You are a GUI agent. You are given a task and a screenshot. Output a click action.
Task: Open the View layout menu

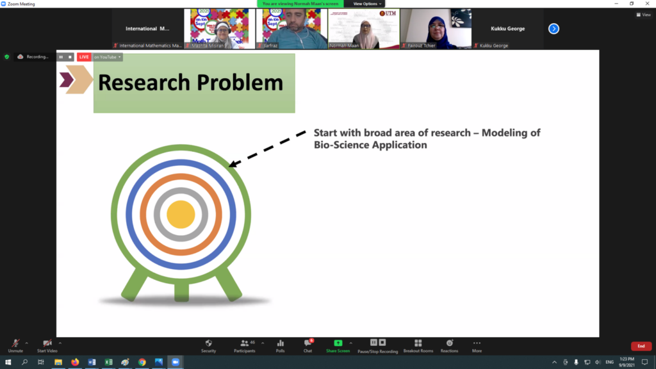click(643, 15)
